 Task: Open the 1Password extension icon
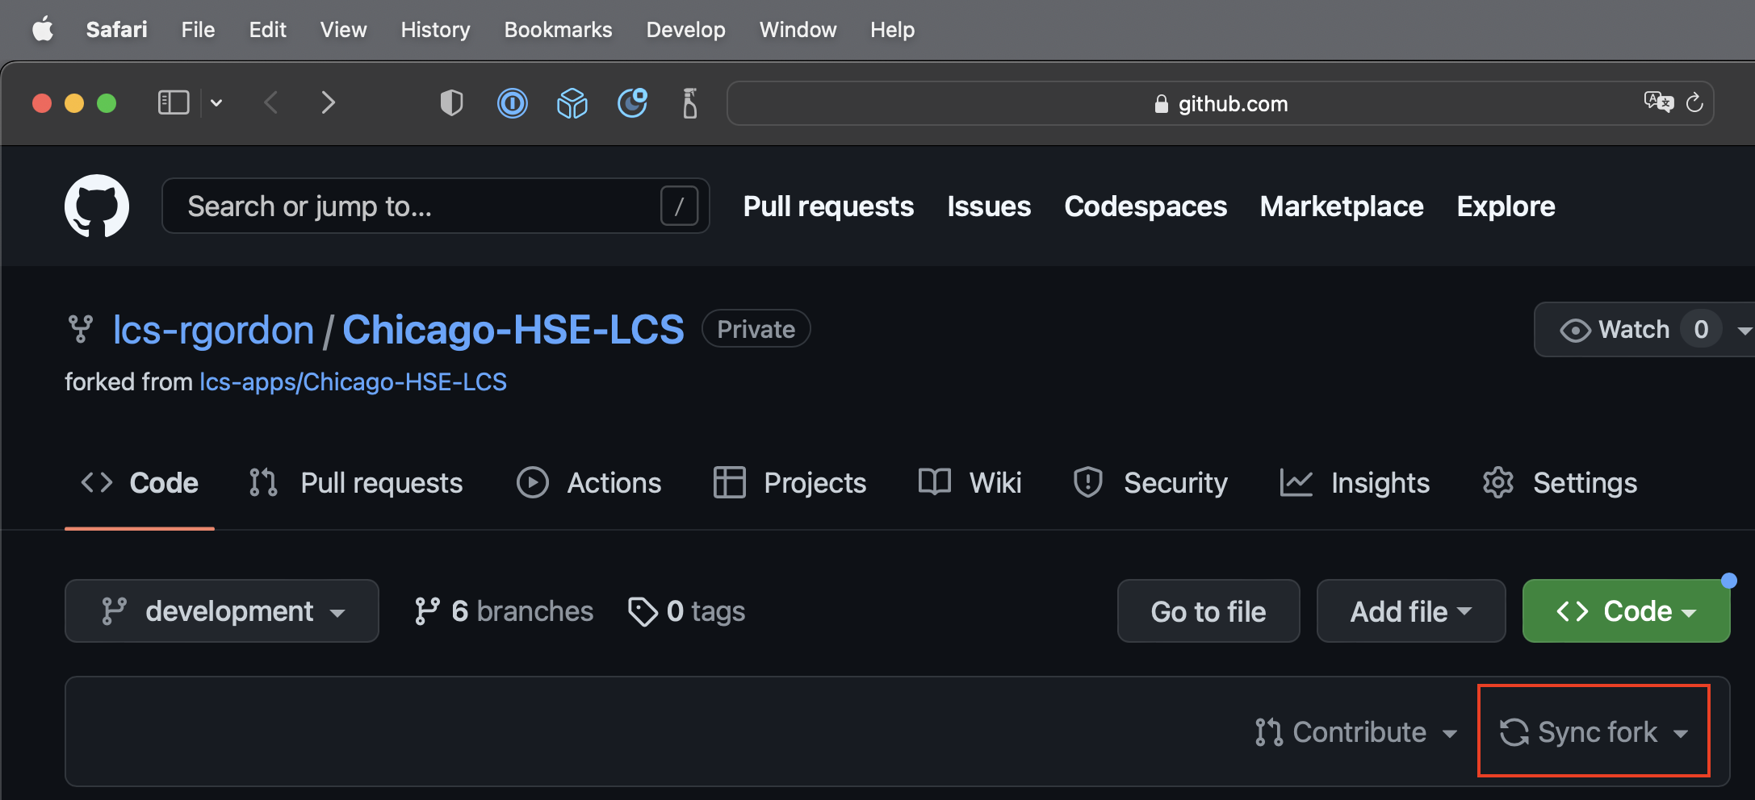tap(512, 103)
